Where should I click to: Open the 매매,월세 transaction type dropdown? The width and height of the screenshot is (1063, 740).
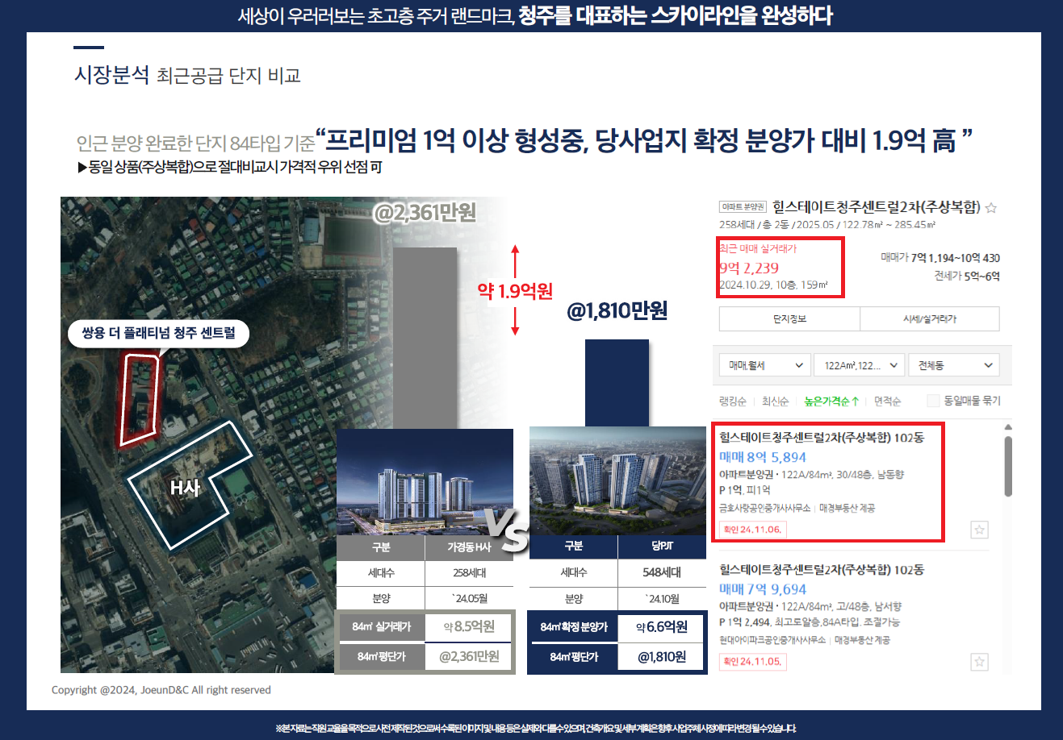point(764,365)
